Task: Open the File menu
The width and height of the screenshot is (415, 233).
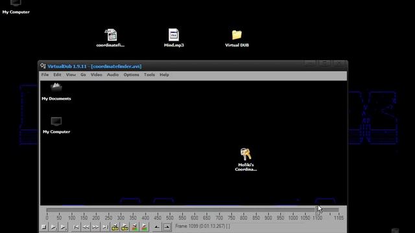Action: coord(45,75)
